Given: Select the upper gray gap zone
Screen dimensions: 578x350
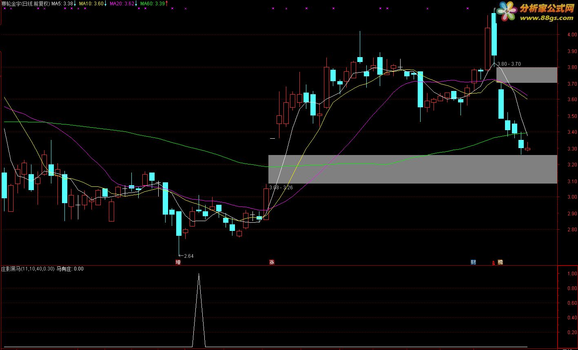Looking at the screenshot, I should pos(527,75).
